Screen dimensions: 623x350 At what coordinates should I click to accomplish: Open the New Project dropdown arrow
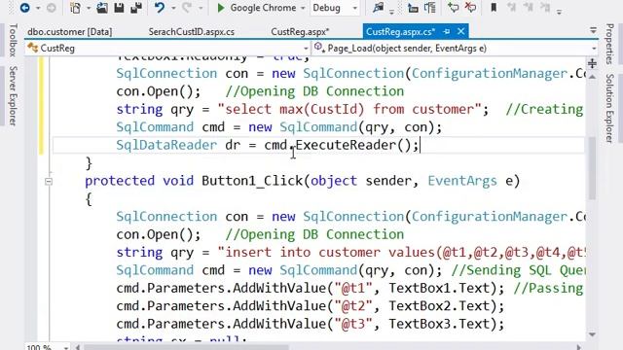[x=89, y=8]
